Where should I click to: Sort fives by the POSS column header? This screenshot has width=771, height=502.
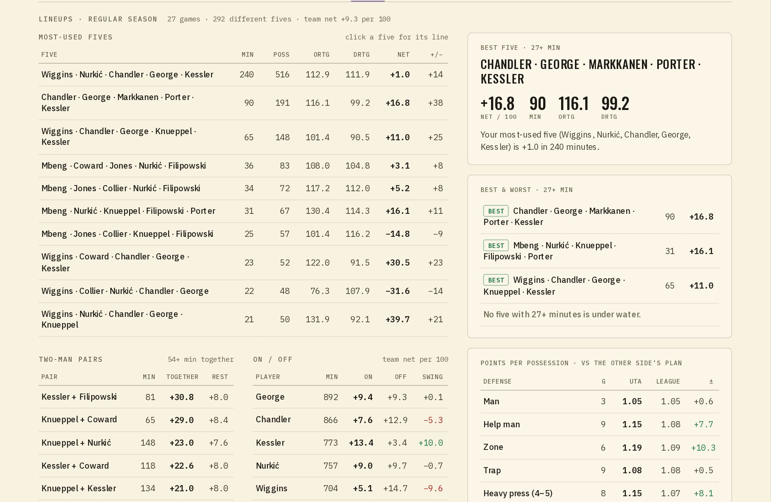coord(281,55)
